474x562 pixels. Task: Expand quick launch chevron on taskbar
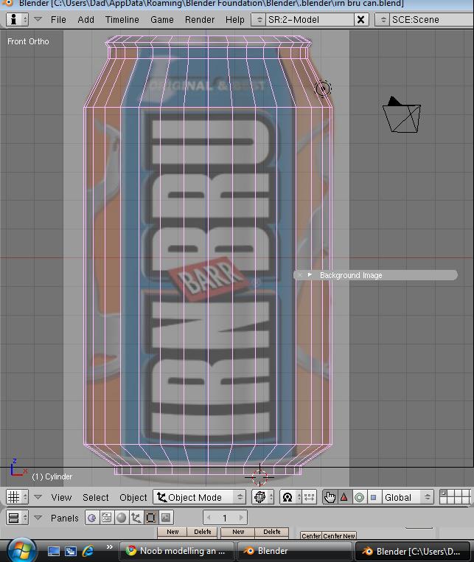[110, 547]
